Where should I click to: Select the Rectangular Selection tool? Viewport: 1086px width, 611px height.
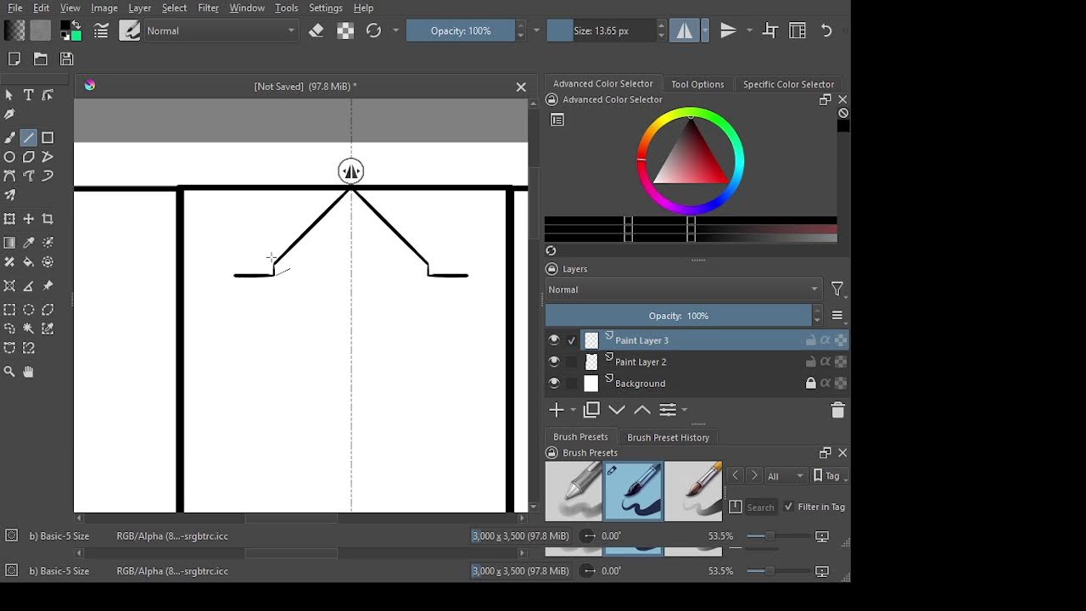pos(9,310)
